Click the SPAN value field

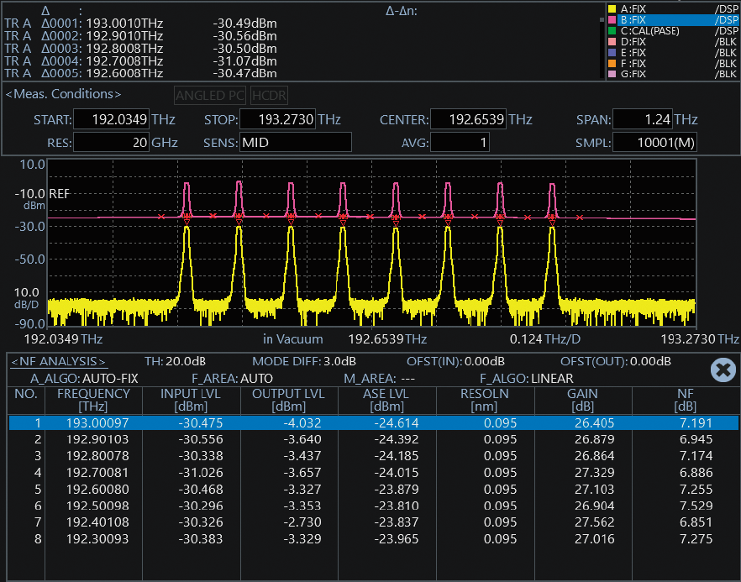click(x=641, y=120)
